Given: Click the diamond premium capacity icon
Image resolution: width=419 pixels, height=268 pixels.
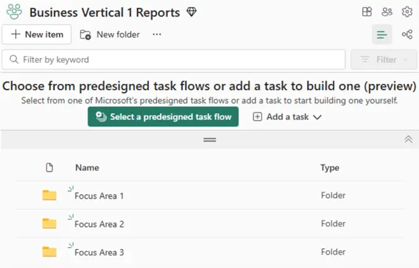Looking at the screenshot, I should (x=192, y=12).
